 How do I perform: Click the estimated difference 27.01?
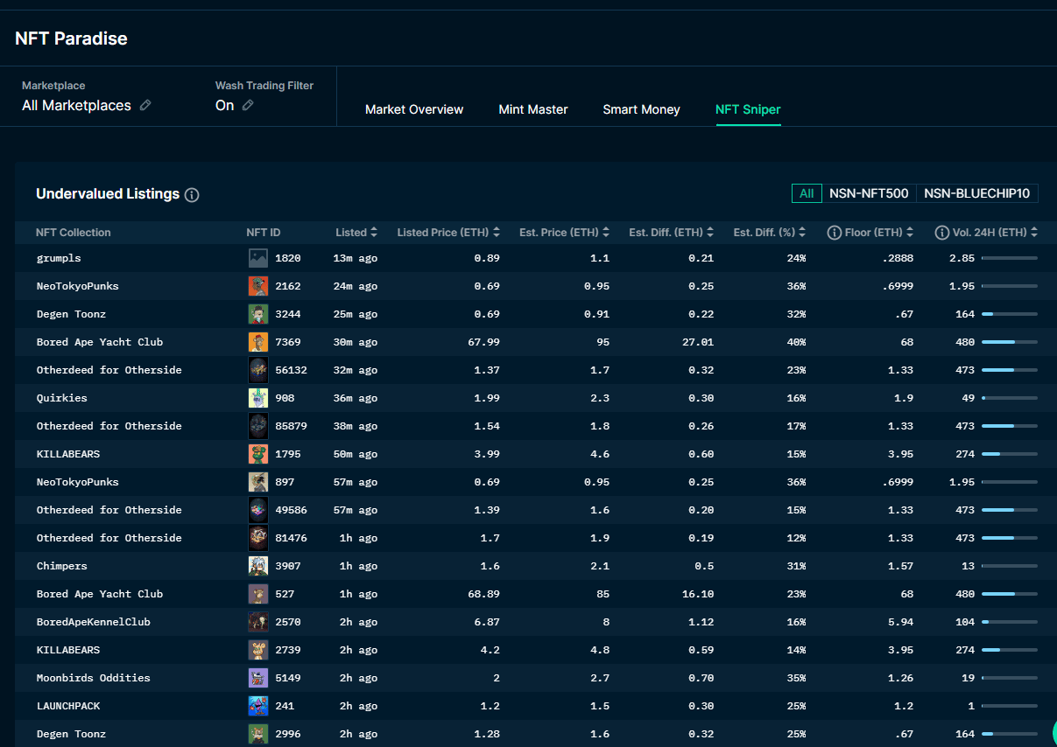click(x=698, y=342)
